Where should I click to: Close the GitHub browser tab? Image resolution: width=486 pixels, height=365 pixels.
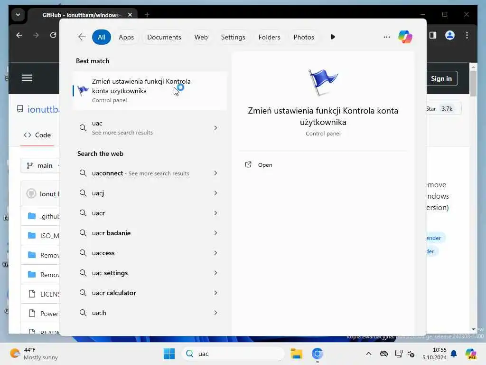[x=130, y=15]
